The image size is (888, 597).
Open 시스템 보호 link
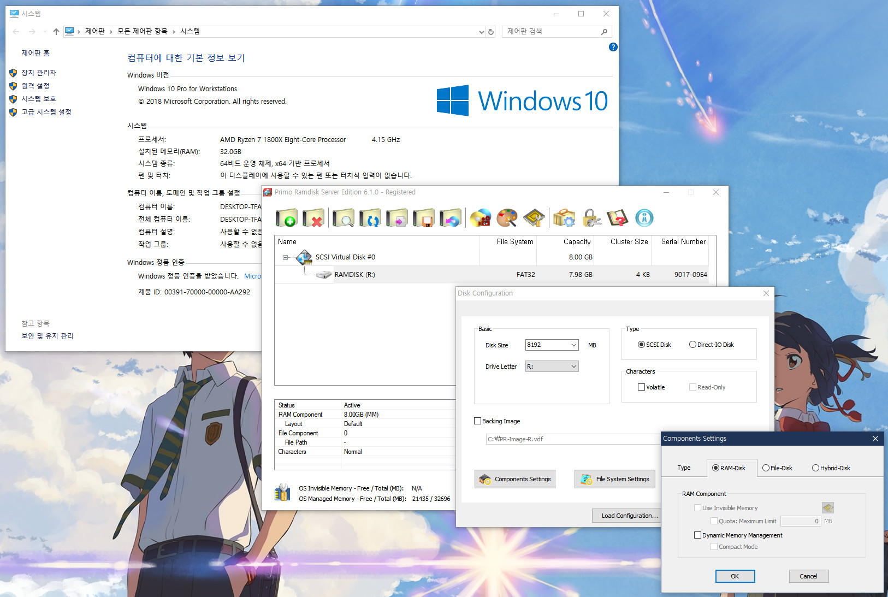(39, 99)
